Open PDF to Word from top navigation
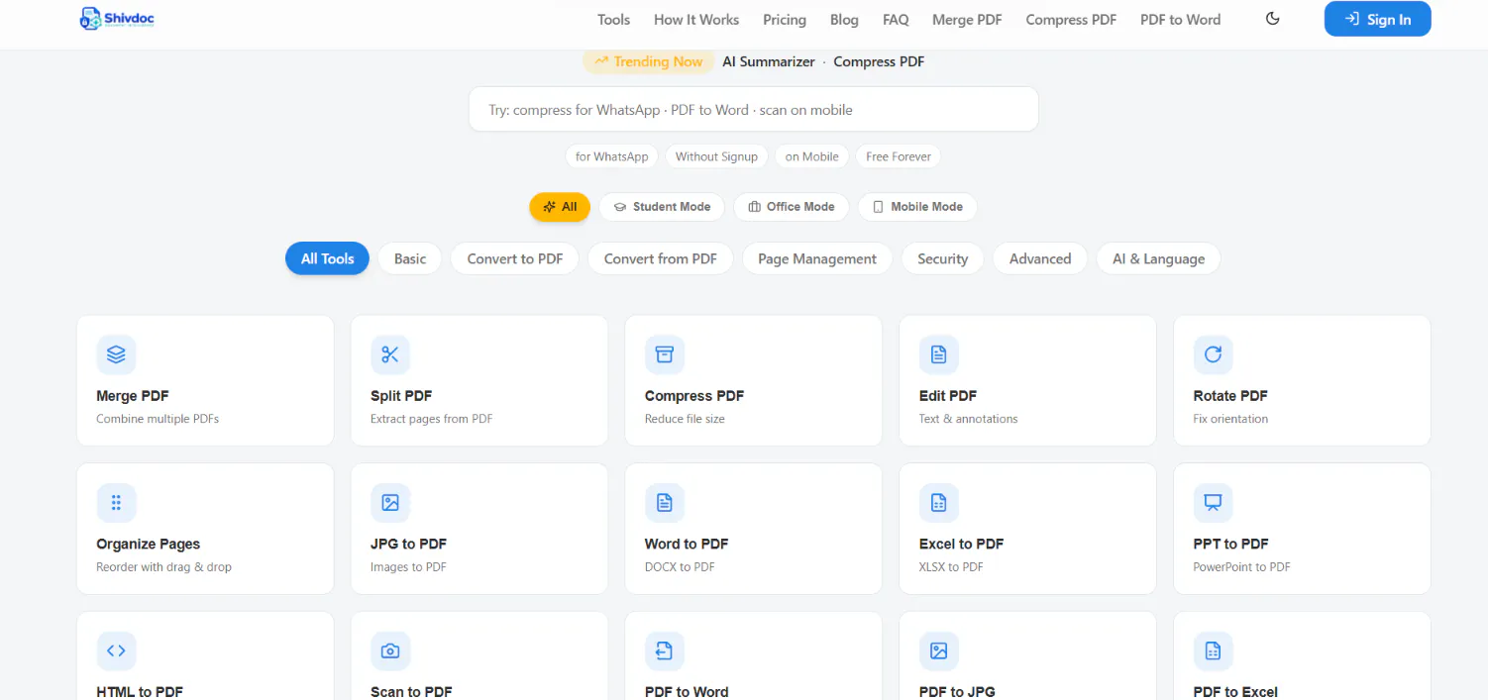This screenshot has width=1488, height=700. [x=1180, y=20]
